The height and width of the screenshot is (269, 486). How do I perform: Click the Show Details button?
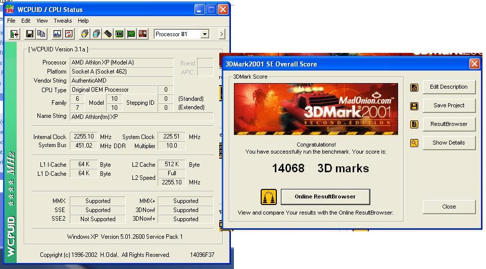pyautogui.click(x=449, y=143)
